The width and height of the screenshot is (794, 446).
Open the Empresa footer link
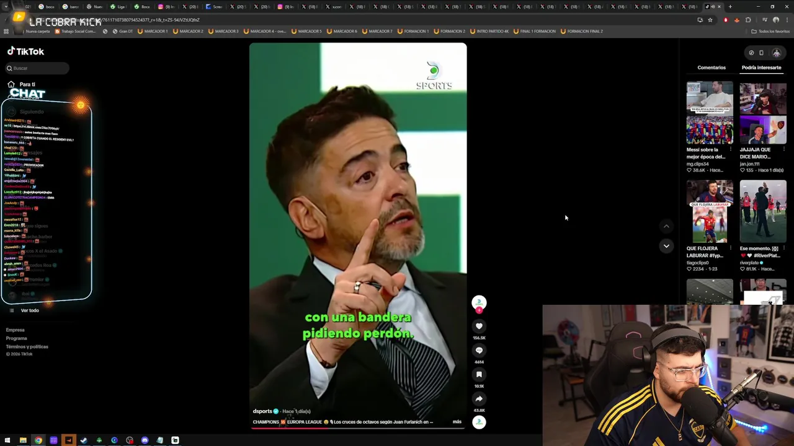tap(15, 330)
